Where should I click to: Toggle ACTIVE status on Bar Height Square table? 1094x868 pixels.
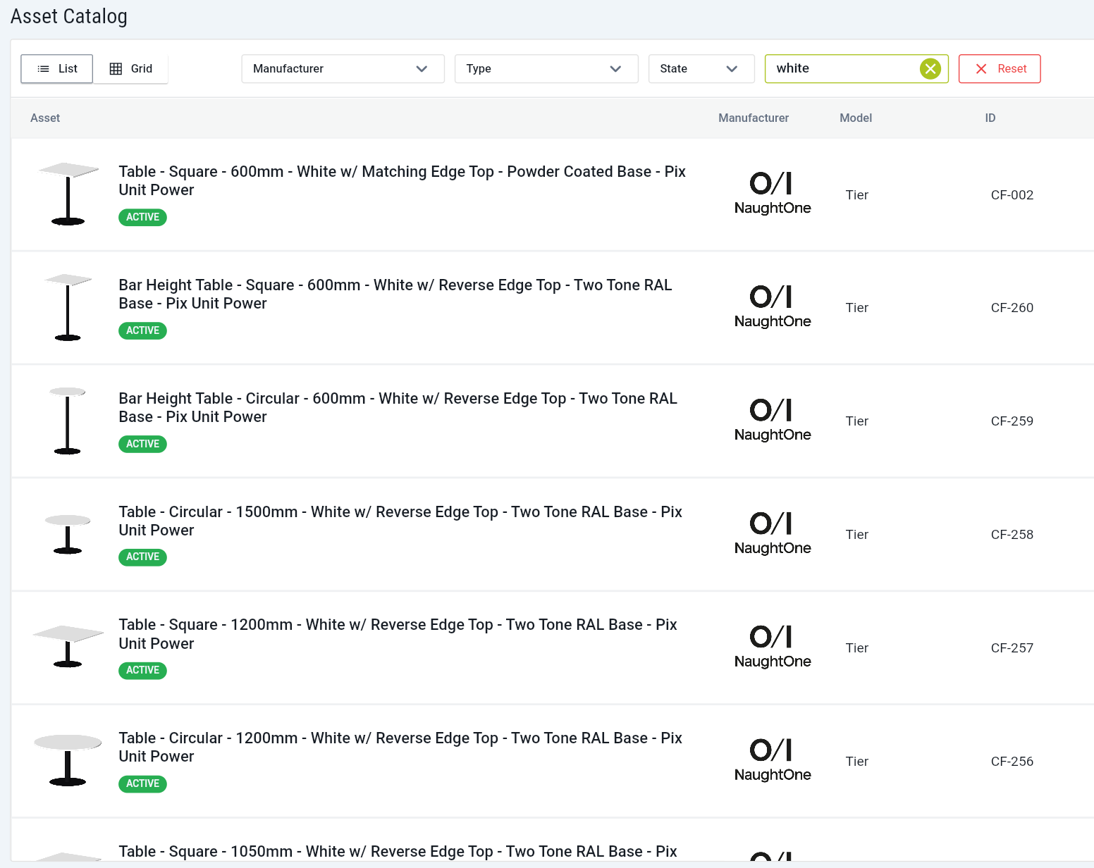pyautogui.click(x=142, y=330)
